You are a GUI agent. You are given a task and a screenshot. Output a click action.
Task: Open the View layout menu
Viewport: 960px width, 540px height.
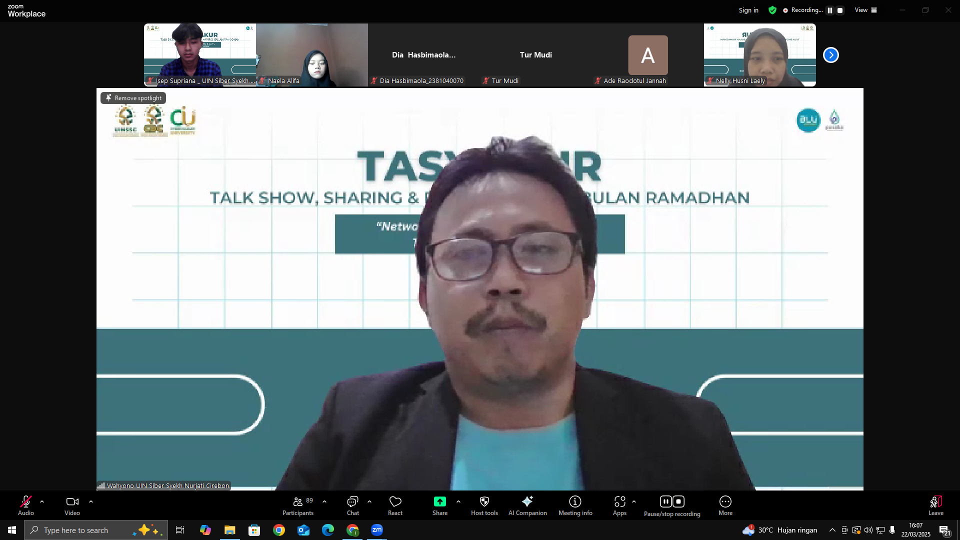(x=865, y=10)
